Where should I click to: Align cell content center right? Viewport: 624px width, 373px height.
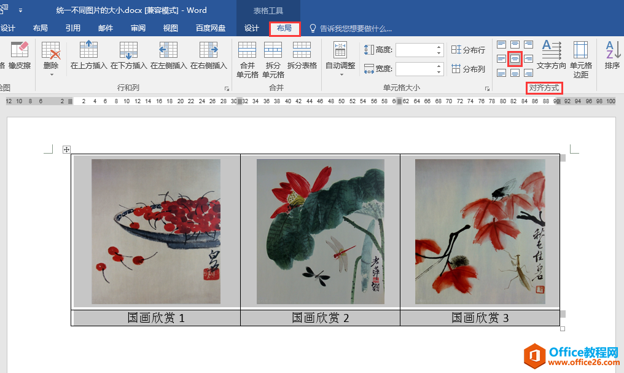tap(528, 59)
